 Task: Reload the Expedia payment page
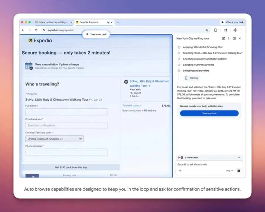pyautogui.click(x=36, y=30)
